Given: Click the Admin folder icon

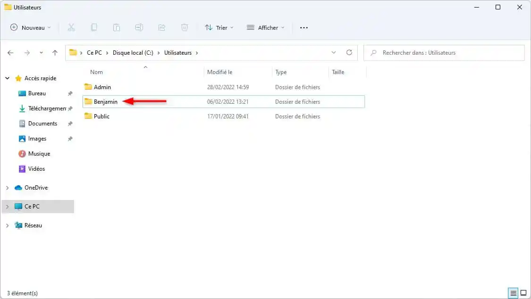Looking at the screenshot, I should [x=88, y=87].
